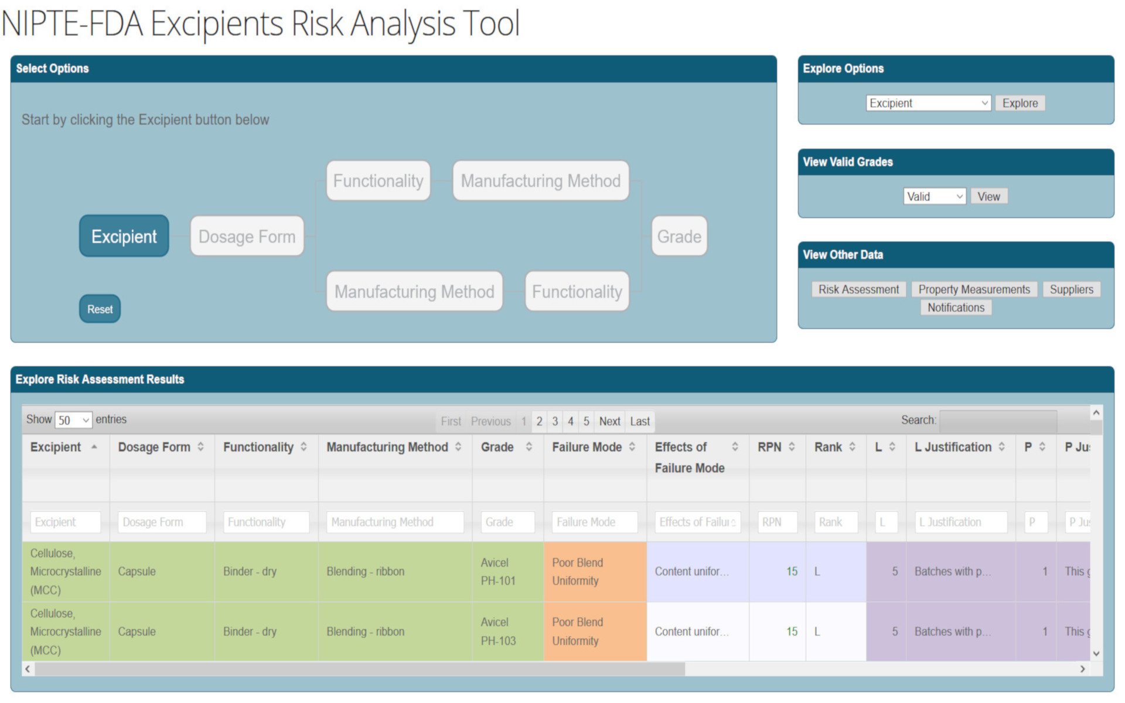Sort by Dosage Form column arrows

(200, 447)
